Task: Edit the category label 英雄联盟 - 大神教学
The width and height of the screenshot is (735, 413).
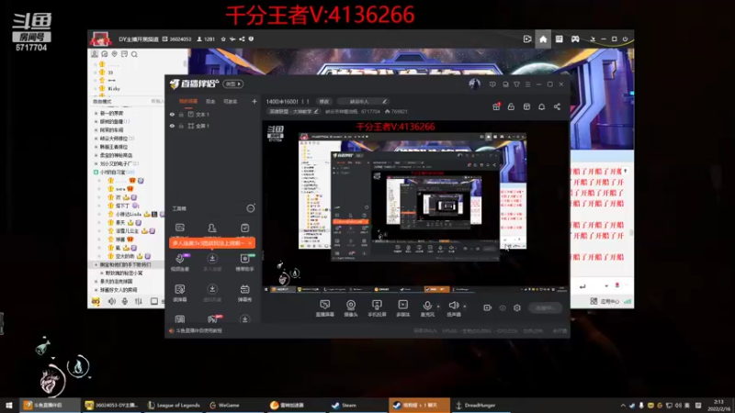Action: tap(293, 111)
